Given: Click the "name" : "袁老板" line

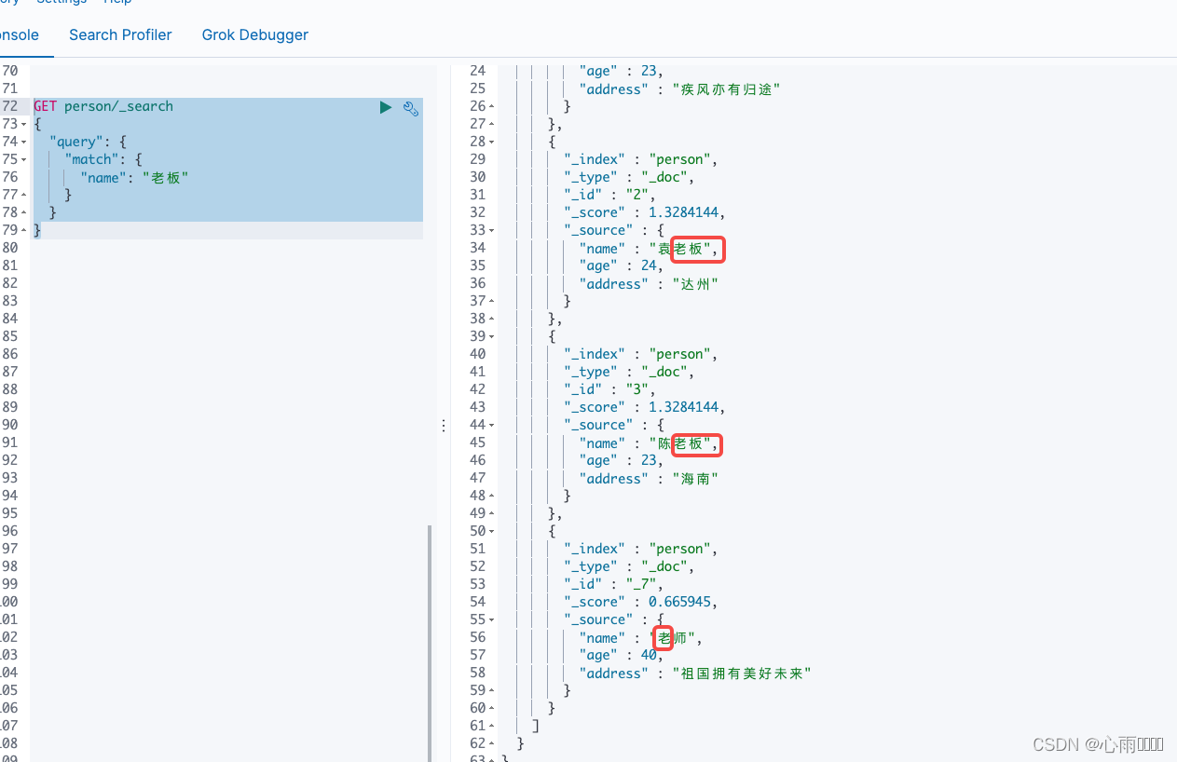Looking at the screenshot, I should click(648, 248).
